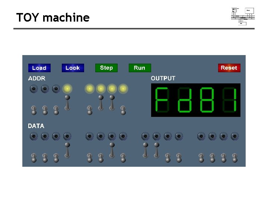This screenshot has height=201, width=268.
Task: Turn off the raised ninth DATA switch
Action: tap(146, 150)
